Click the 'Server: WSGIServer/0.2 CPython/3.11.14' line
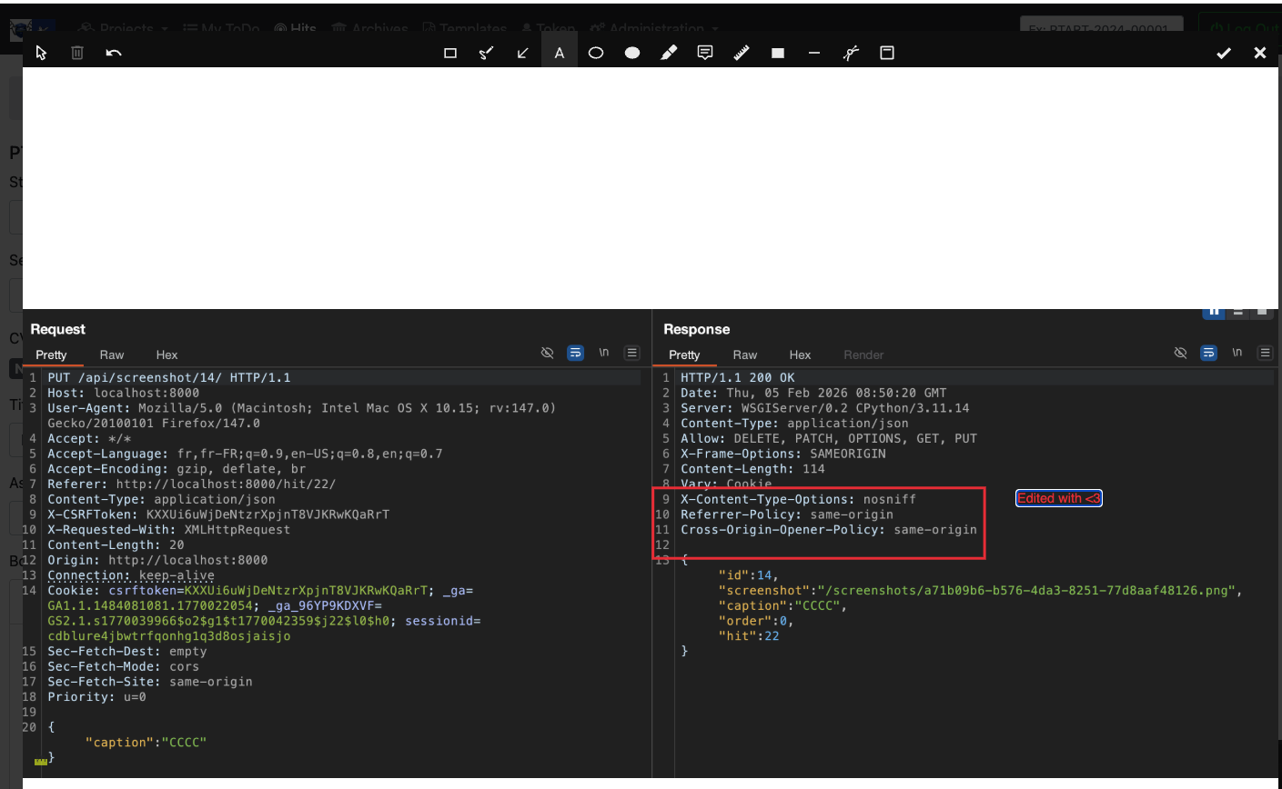This screenshot has width=1282, height=789. click(825, 408)
